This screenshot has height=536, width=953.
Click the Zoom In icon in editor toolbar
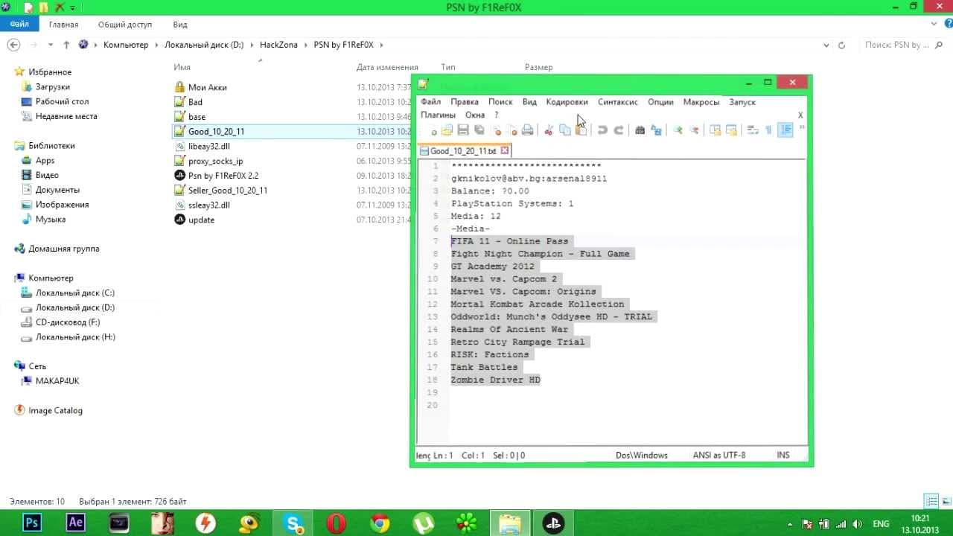[x=678, y=130]
